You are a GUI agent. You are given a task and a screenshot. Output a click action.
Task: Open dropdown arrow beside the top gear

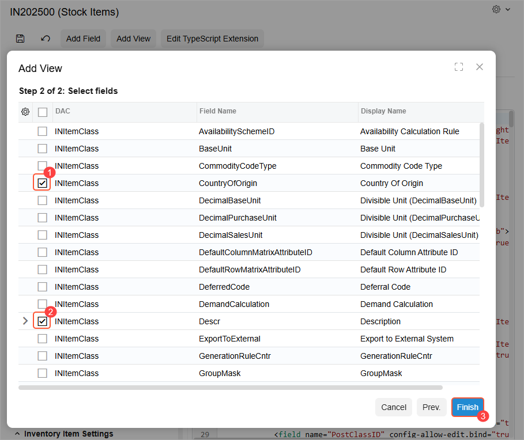pyautogui.click(x=508, y=10)
